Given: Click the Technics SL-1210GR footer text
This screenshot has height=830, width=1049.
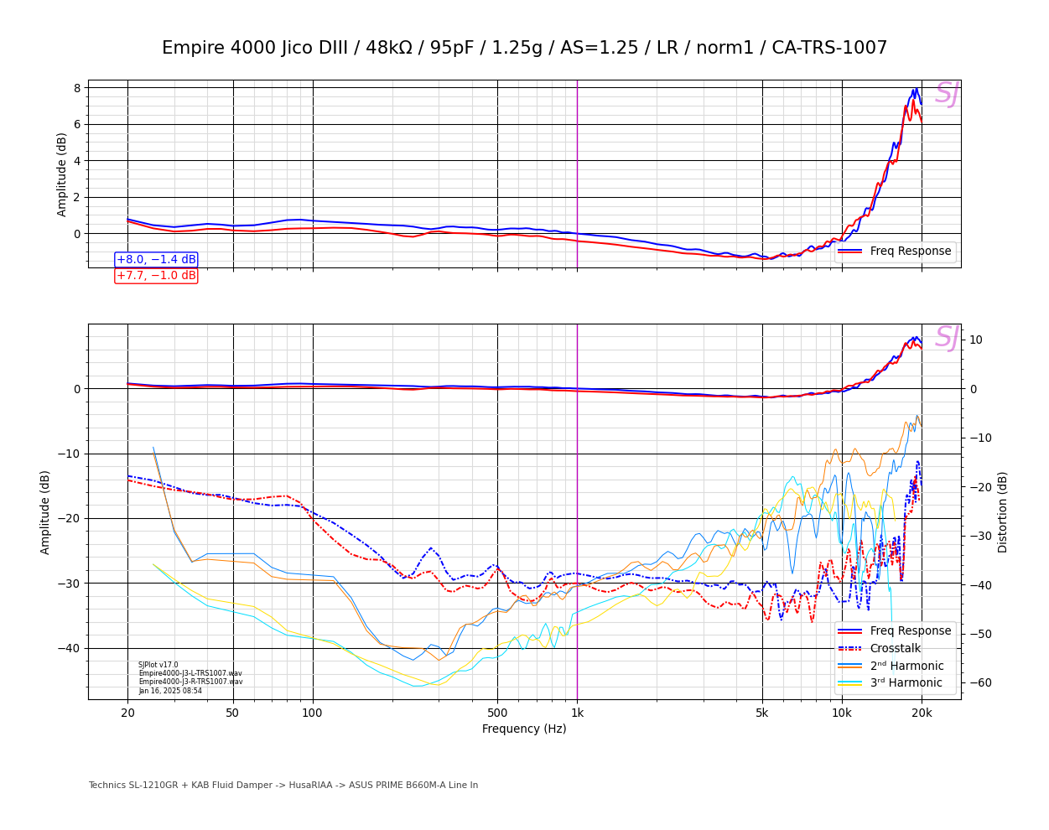Looking at the screenshot, I should pos(283,786).
